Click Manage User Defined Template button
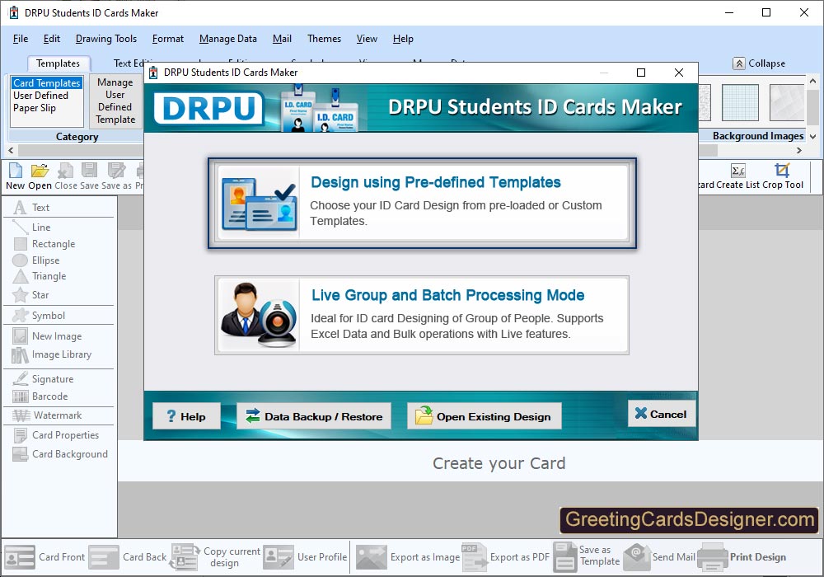 point(115,101)
